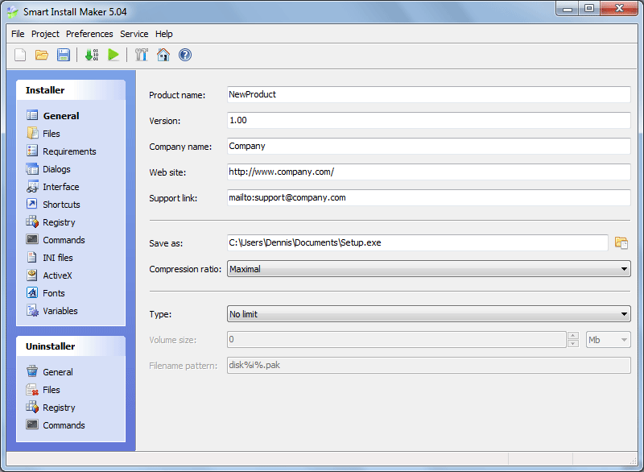Compile the installer package
Image resolution: width=644 pixels, height=472 pixels.
click(90, 55)
